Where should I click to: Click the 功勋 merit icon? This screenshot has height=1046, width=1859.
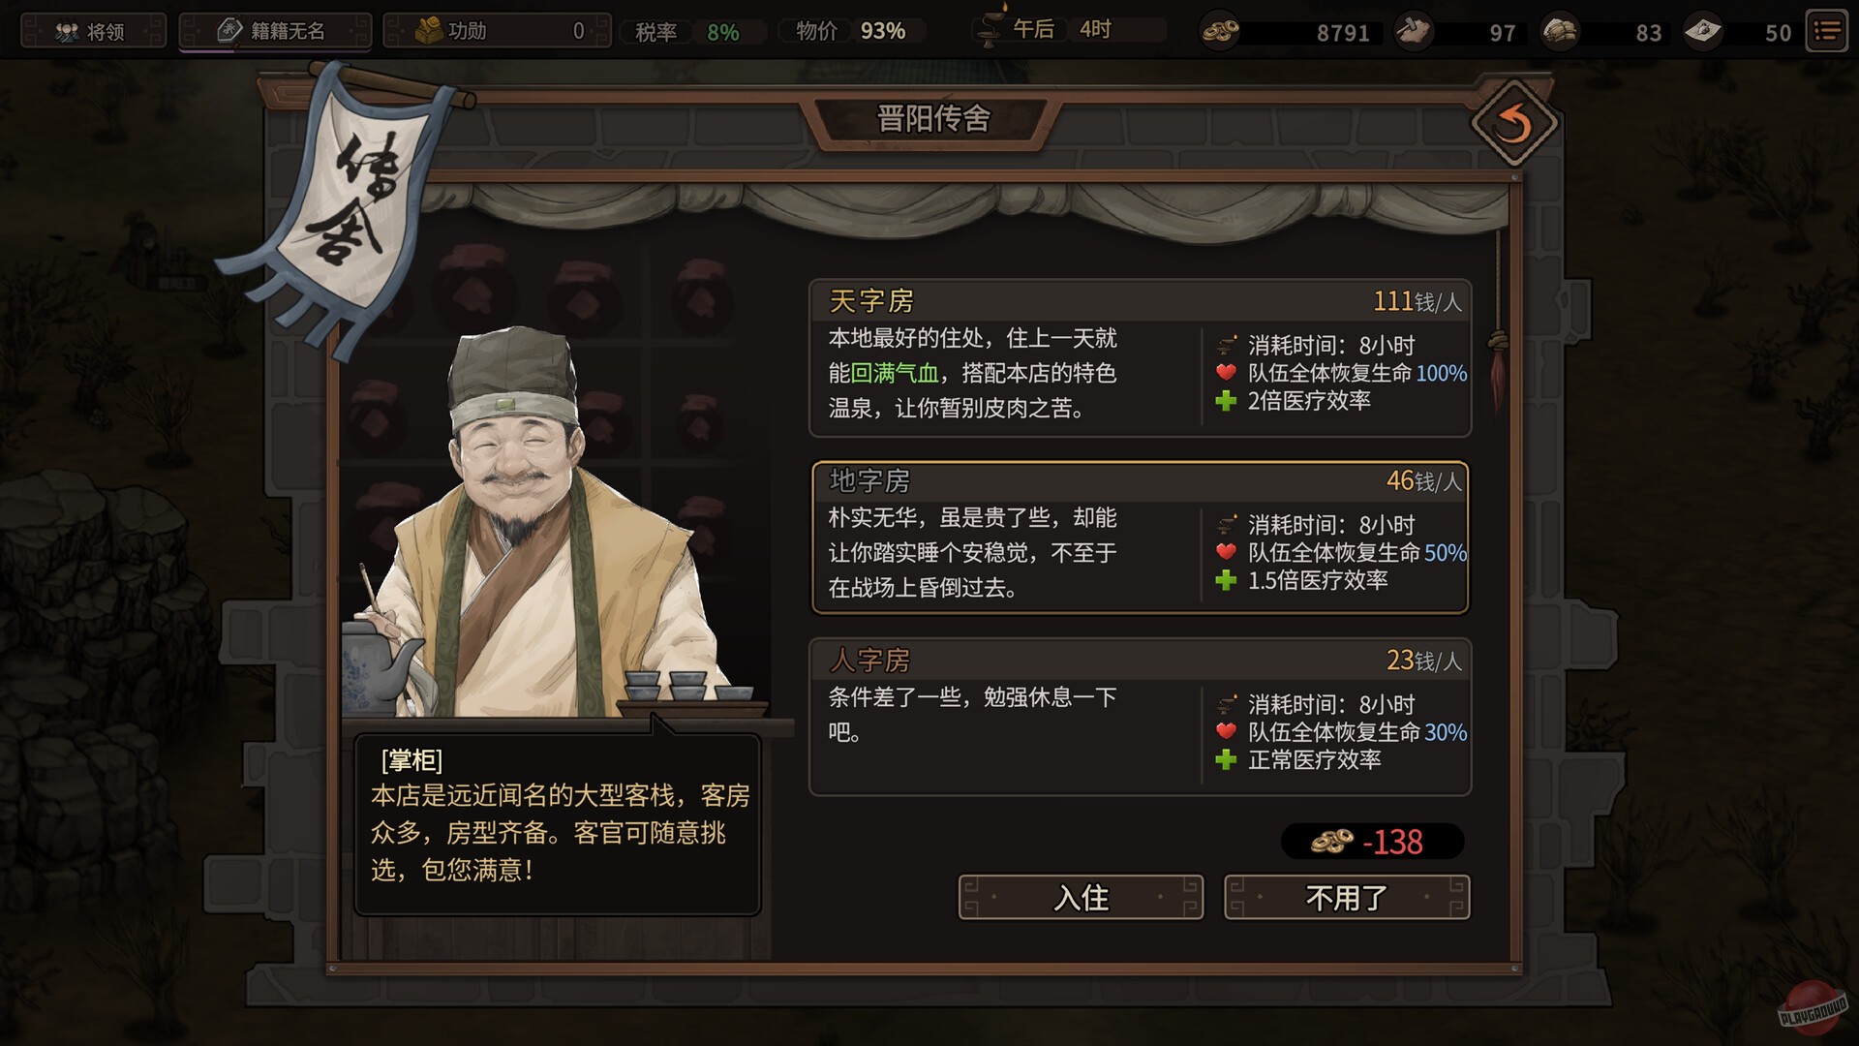(429, 31)
